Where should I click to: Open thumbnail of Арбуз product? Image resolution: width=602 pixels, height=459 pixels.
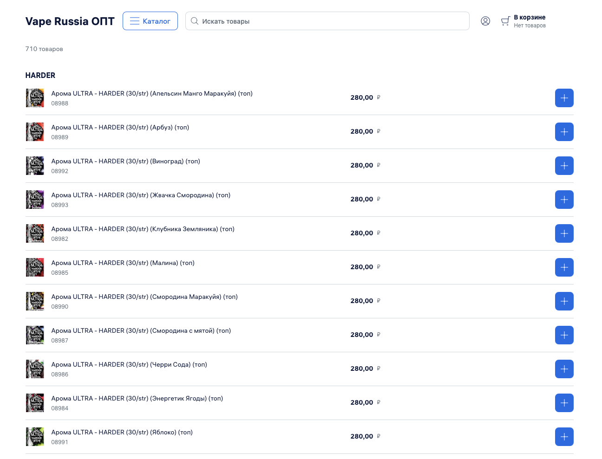35,132
